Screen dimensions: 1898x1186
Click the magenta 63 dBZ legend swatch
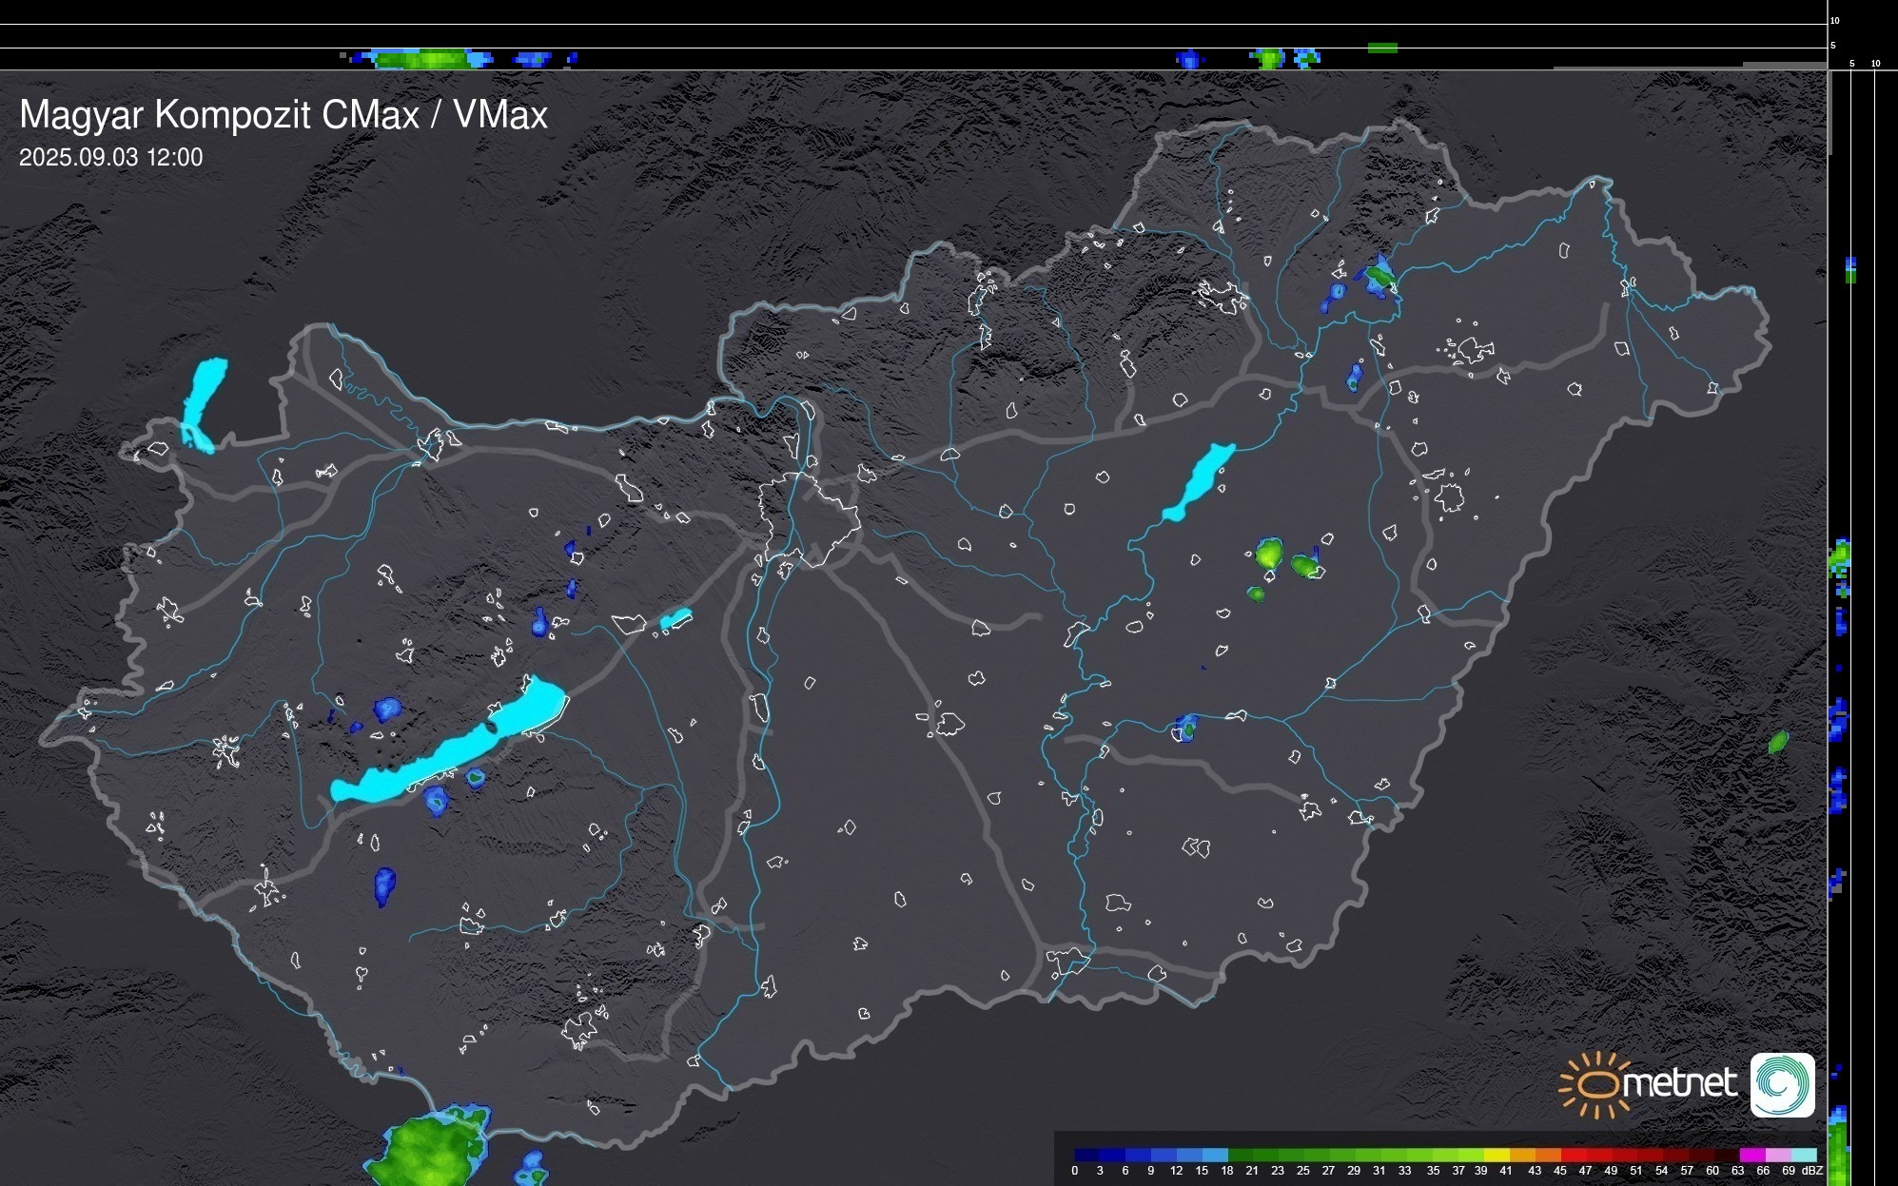point(1751,1155)
